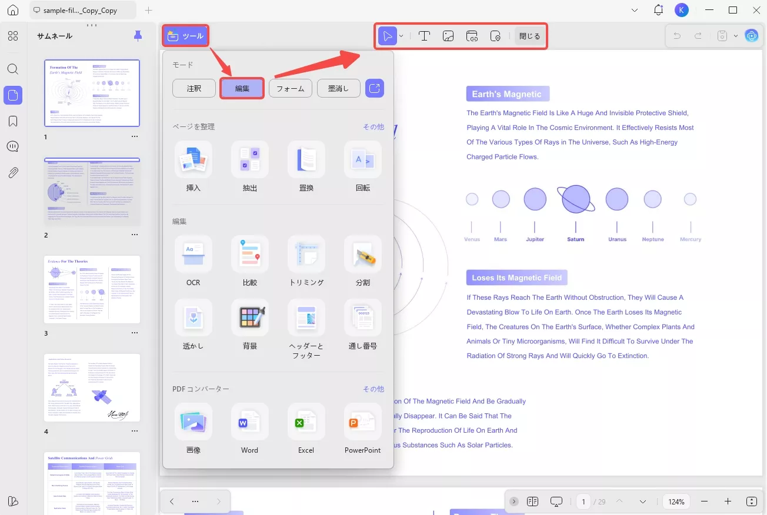
Task: Open the 回転 page rotate tool
Action: (x=363, y=166)
